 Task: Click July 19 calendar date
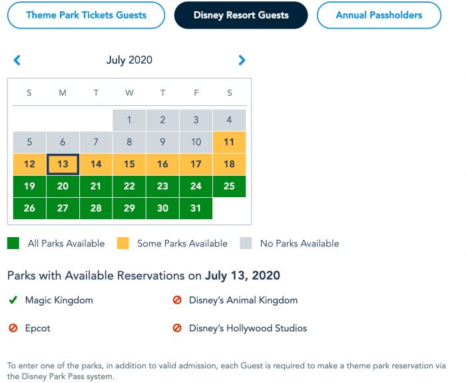click(29, 187)
